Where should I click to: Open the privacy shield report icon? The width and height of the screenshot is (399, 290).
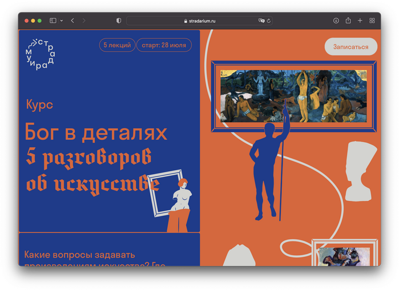[119, 21]
